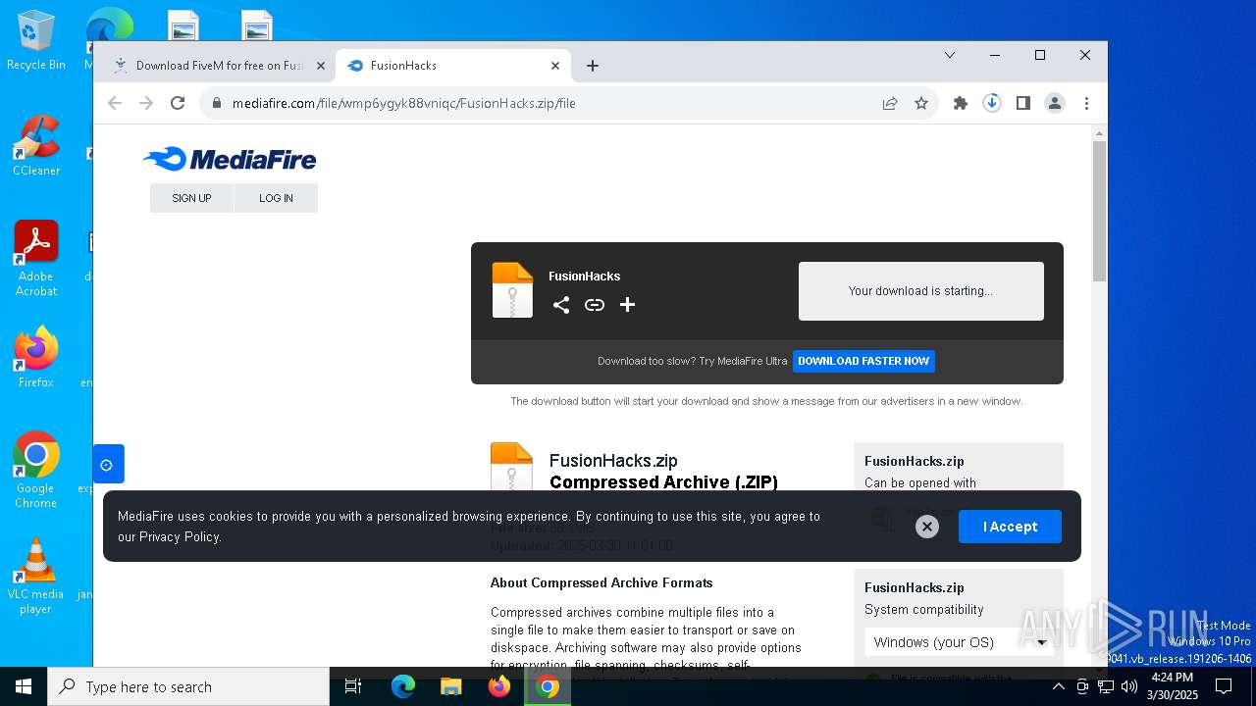Toggle the Chrome side panel

tap(1023, 103)
